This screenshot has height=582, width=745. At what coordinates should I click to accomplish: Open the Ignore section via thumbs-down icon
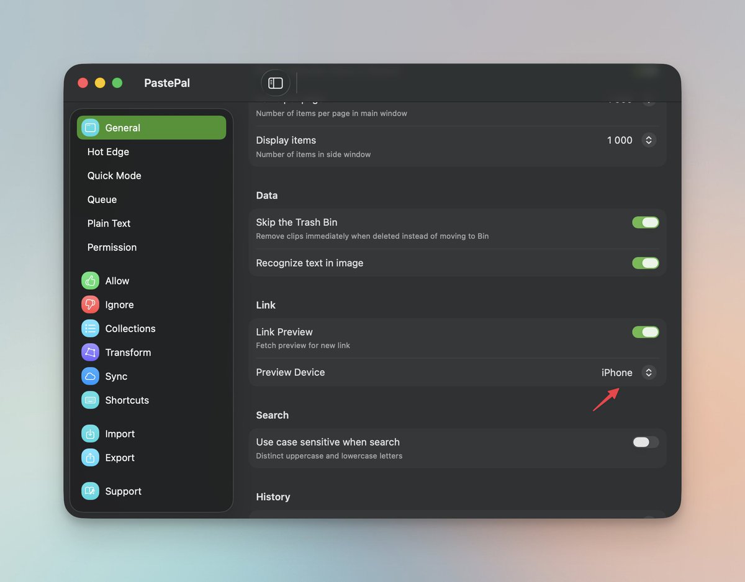tap(89, 305)
